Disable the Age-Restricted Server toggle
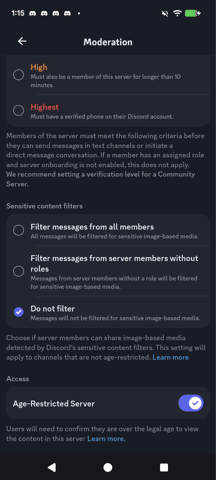 [x=191, y=403]
